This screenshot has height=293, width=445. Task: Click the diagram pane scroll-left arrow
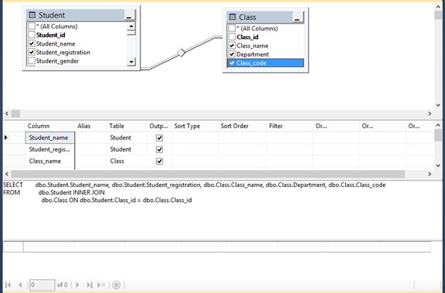click(x=7, y=114)
